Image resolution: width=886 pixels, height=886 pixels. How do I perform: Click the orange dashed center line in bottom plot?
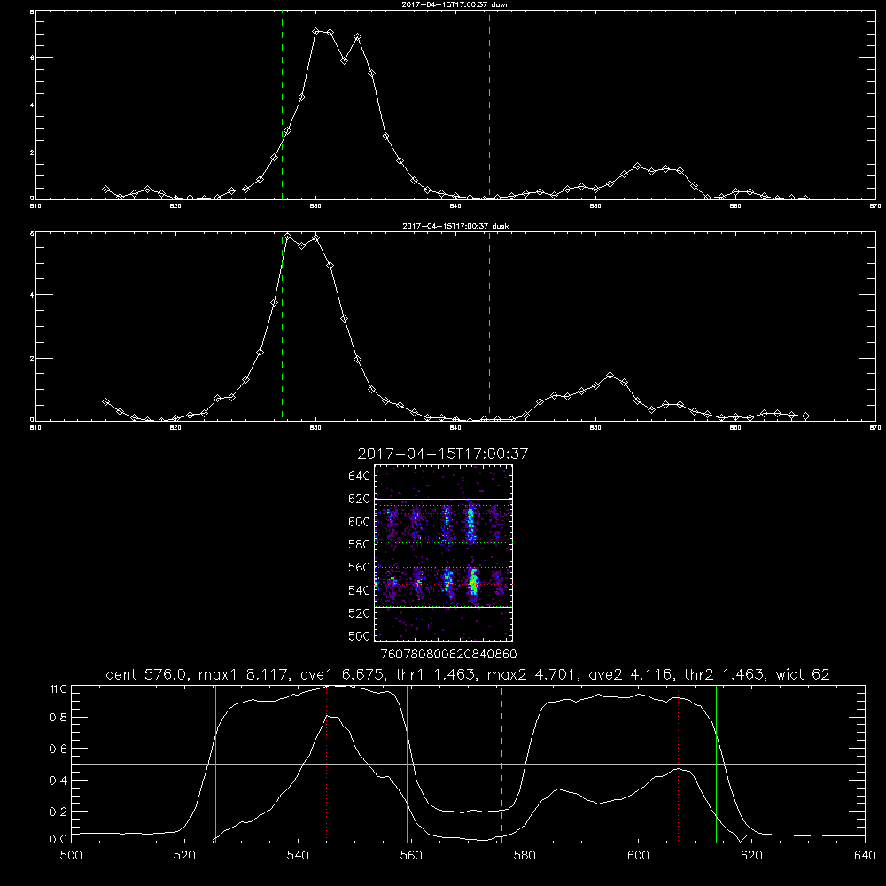[501, 764]
